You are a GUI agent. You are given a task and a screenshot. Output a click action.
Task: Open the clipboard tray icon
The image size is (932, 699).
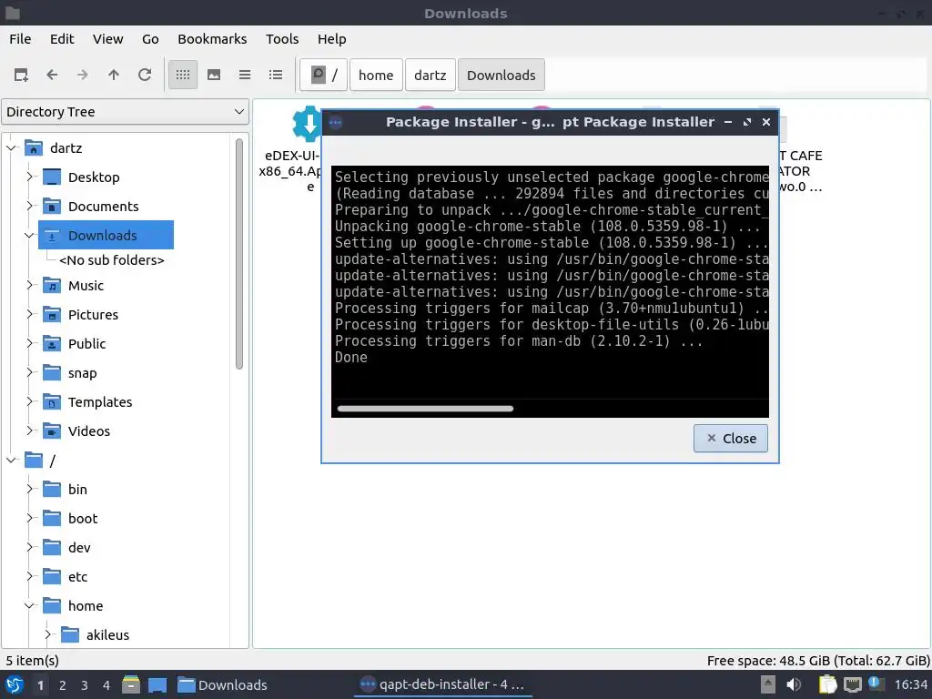tap(827, 684)
